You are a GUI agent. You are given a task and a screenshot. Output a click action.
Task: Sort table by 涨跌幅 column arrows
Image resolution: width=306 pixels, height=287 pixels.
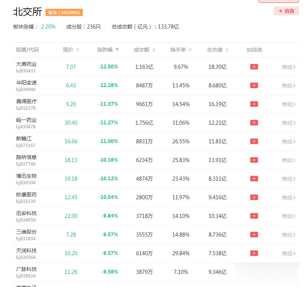tap(117, 50)
